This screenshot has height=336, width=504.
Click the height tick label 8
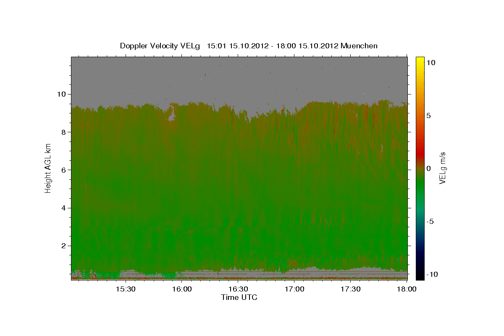tap(64, 132)
